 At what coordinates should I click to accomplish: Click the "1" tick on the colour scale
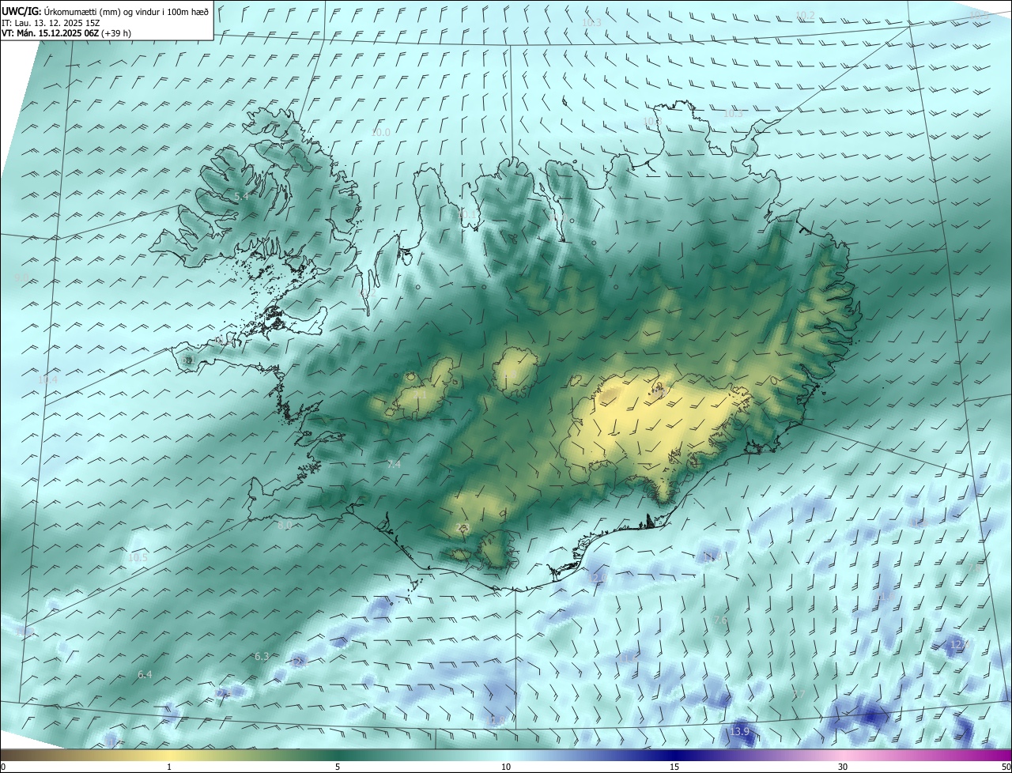click(169, 767)
